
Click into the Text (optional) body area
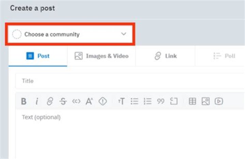[x=129, y=132]
